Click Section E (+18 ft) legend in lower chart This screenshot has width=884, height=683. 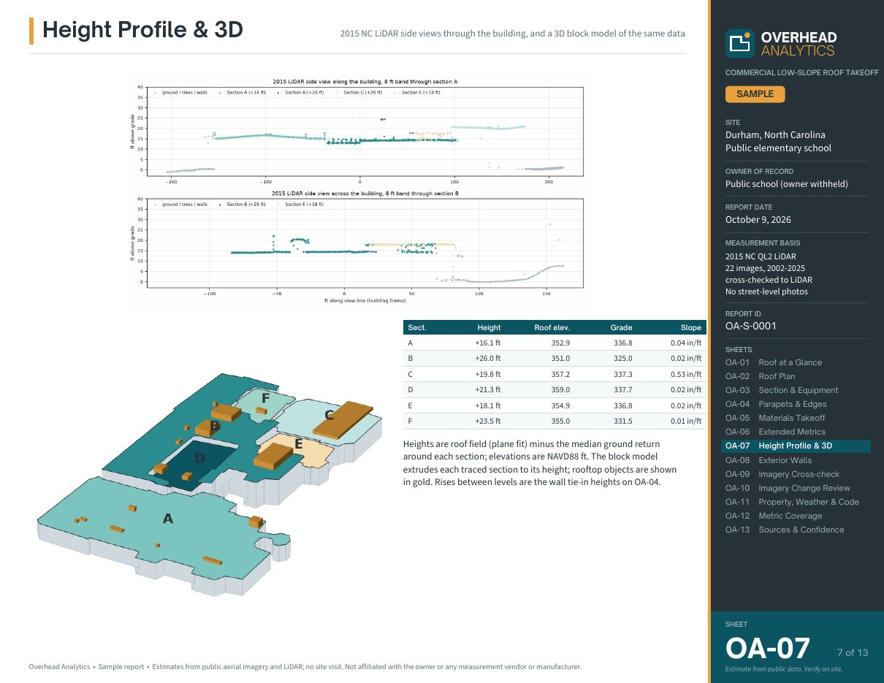(300, 205)
